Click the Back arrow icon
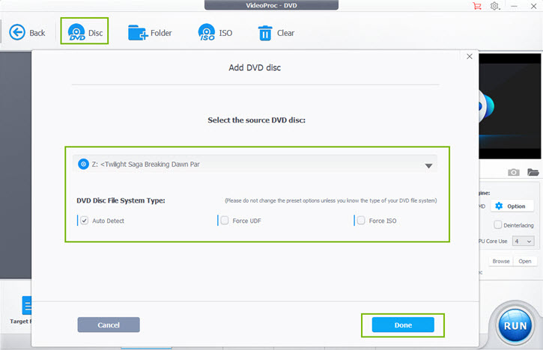Screen dimensions: 543x350 tap(17, 32)
